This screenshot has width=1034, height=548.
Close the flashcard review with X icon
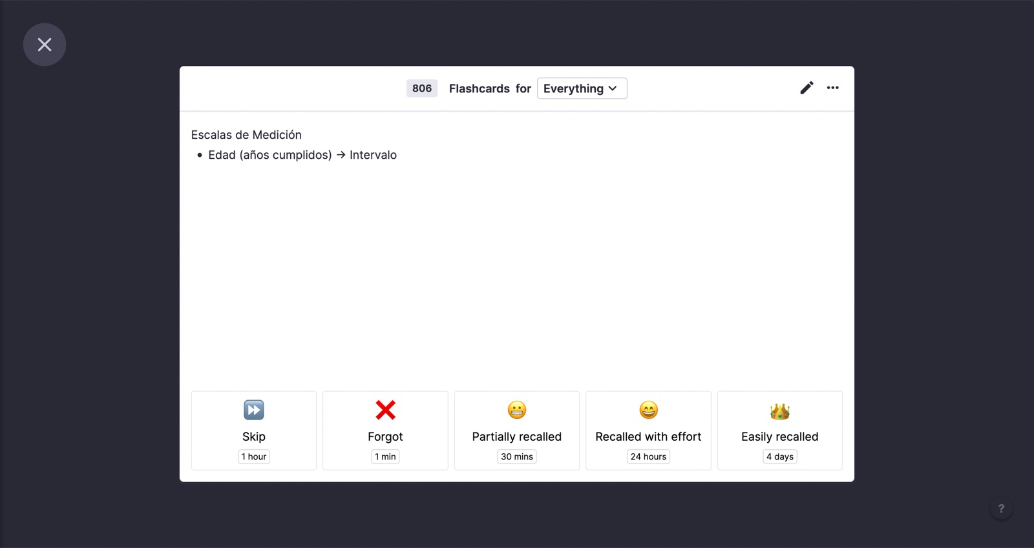click(45, 45)
